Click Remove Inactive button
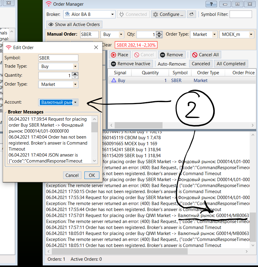Screen dimensions: 258x267 pos(131,64)
